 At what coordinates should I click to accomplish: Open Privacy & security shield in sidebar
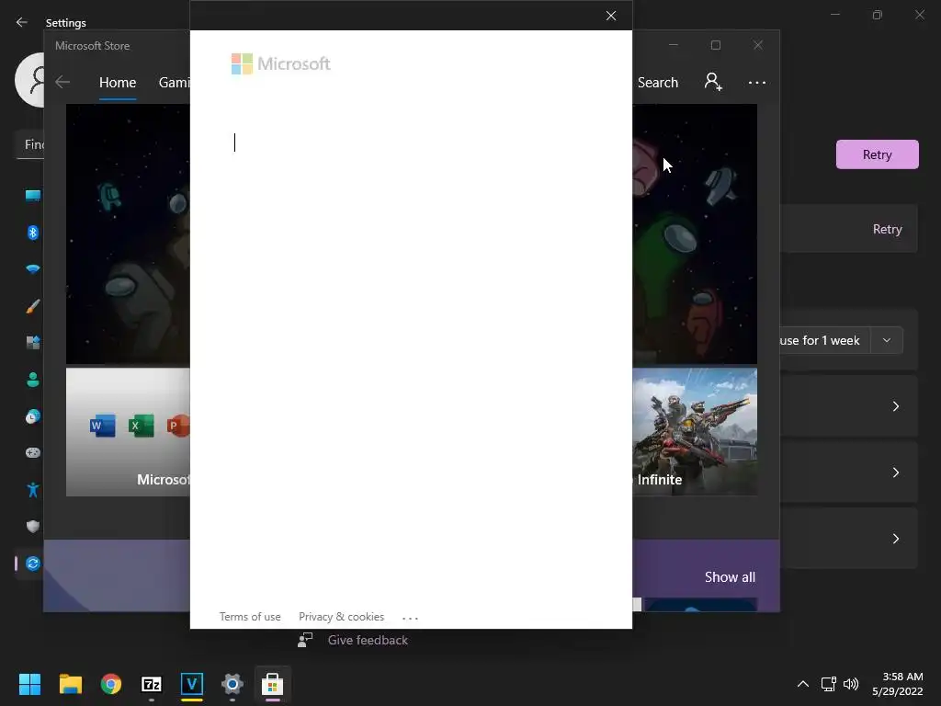tap(32, 527)
